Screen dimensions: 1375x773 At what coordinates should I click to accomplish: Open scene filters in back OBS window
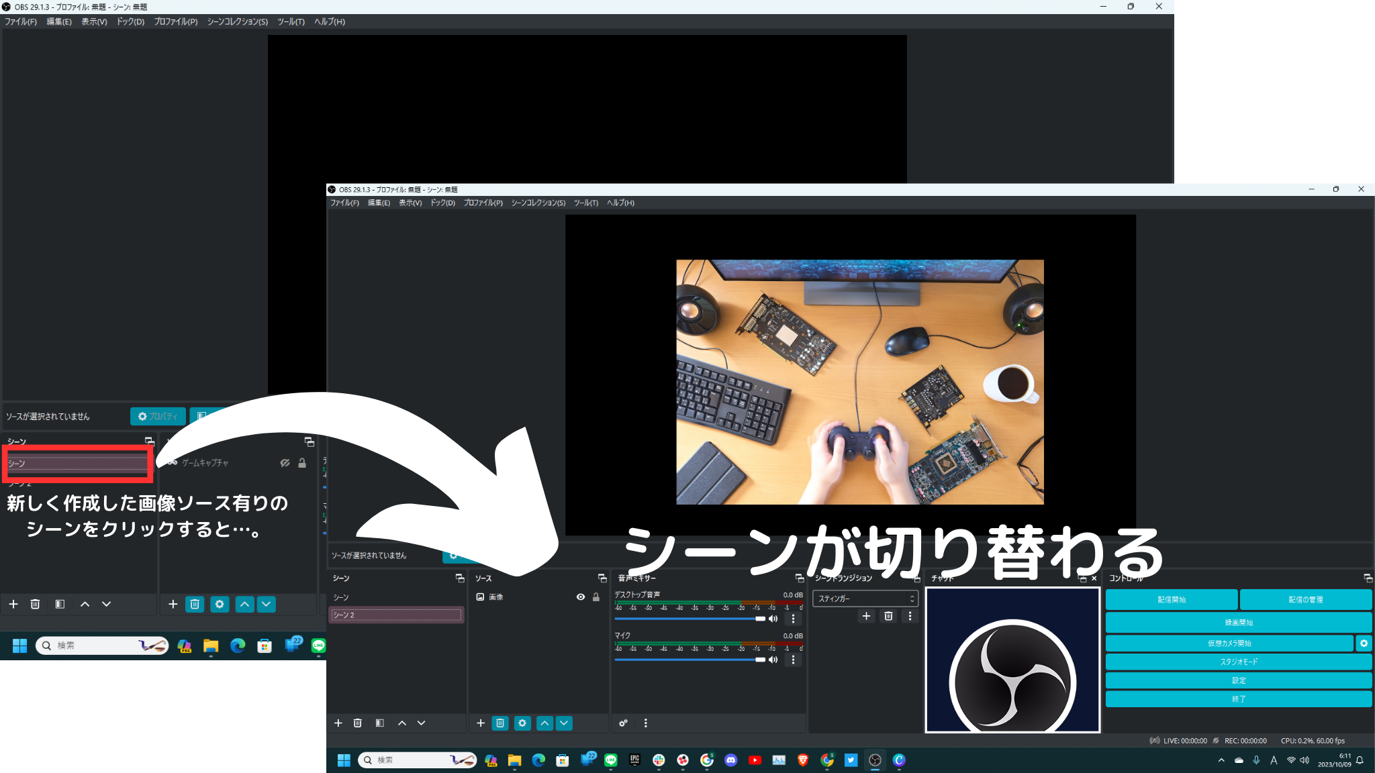(x=60, y=604)
